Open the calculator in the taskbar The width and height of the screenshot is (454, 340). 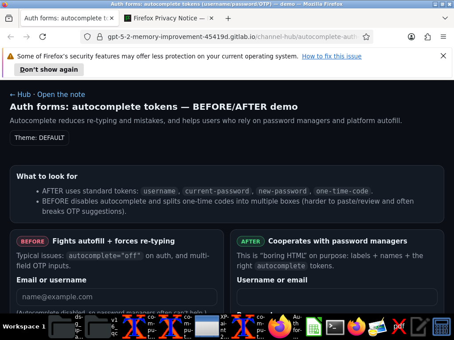(441, 327)
